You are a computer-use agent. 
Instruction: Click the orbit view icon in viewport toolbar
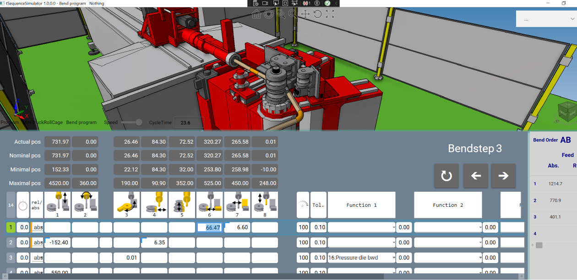tap(269, 14)
